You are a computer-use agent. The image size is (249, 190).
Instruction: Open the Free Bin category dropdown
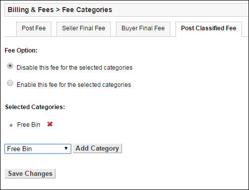[38, 149]
